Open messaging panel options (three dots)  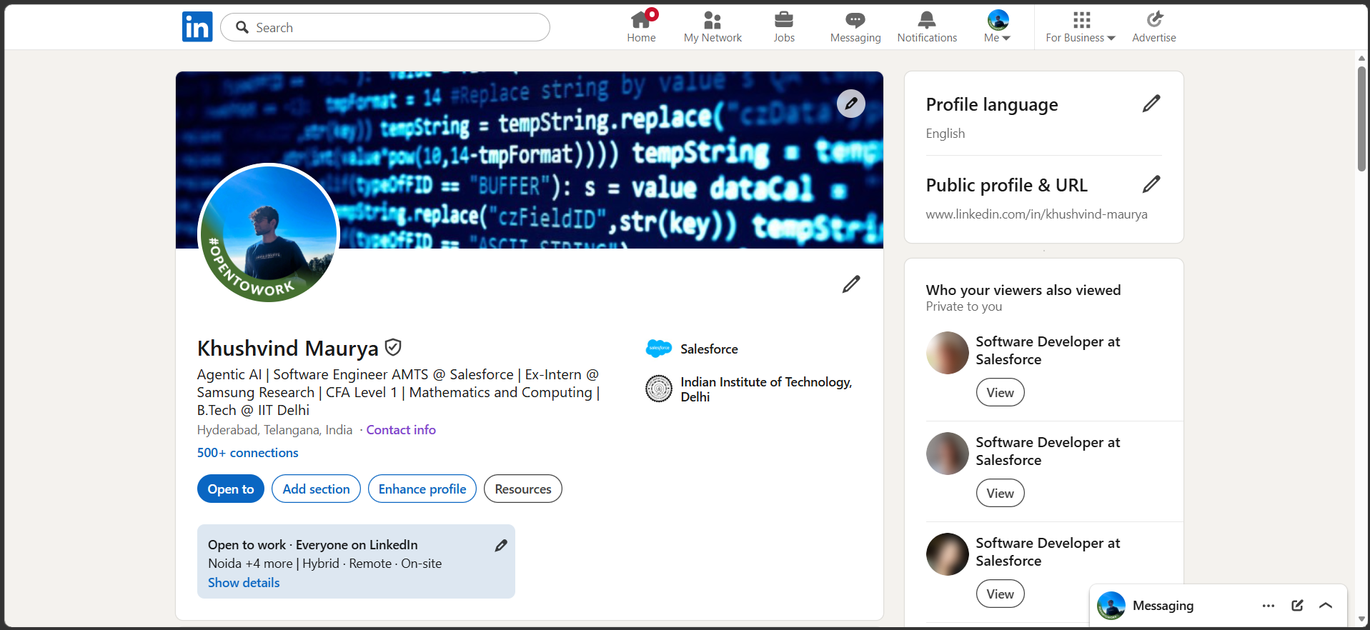(x=1269, y=606)
